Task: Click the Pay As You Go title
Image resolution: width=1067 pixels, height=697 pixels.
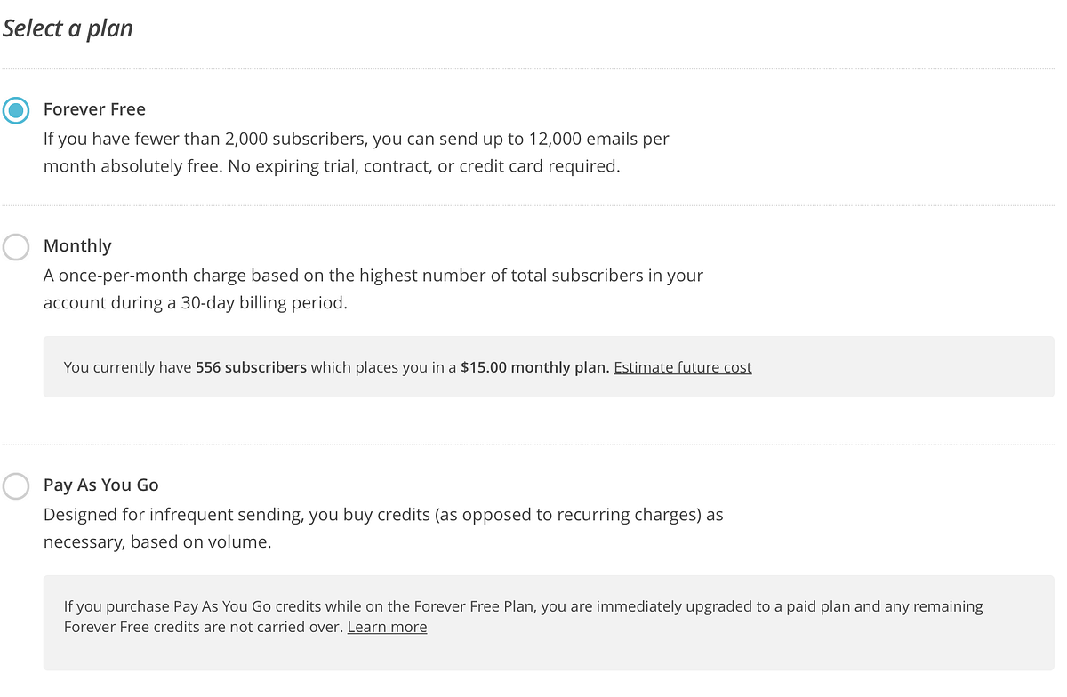Action: click(100, 485)
